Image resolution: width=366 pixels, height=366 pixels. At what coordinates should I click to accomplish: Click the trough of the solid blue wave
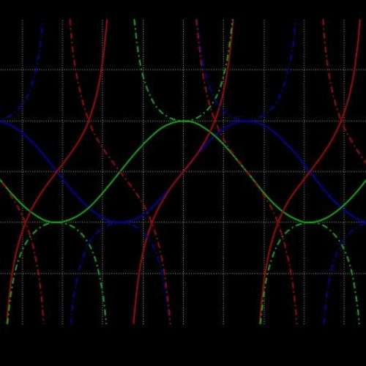point(120,223)
